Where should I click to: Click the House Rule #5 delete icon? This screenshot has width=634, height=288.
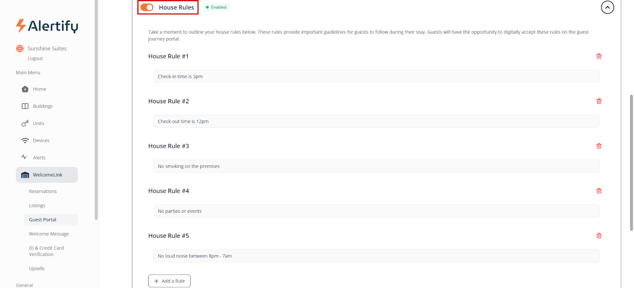[599, 236]
